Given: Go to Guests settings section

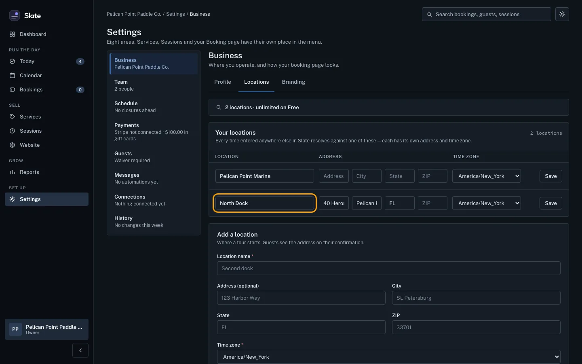Looking at the screenshot, I should point(154,157).
